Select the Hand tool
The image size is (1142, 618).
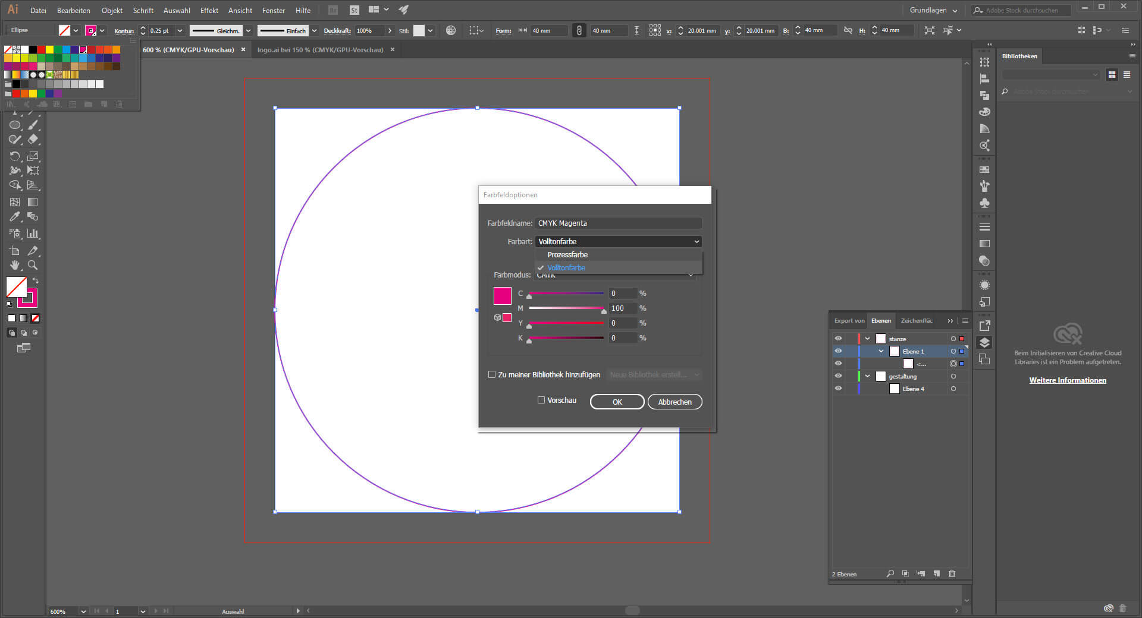pyautogui.click(x=15, y=265)
